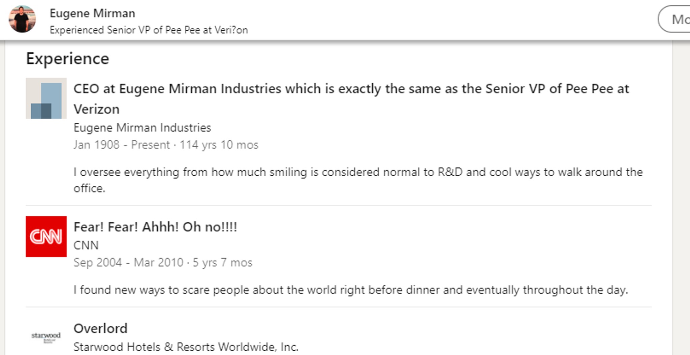Click the 'Fear! Fear! Ahhh! Oh no!!!!' job title
This screenshot has height=355, width=690.
pos(155,227)
